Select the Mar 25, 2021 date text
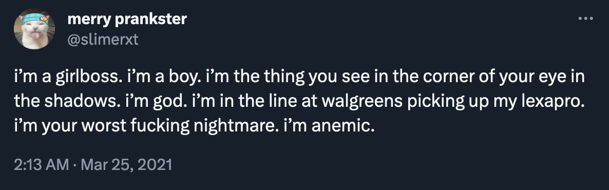The image size is (609, 190). 126,164
